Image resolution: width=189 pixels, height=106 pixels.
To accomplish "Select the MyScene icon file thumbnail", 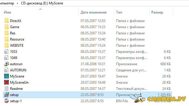I will (6, 76).
